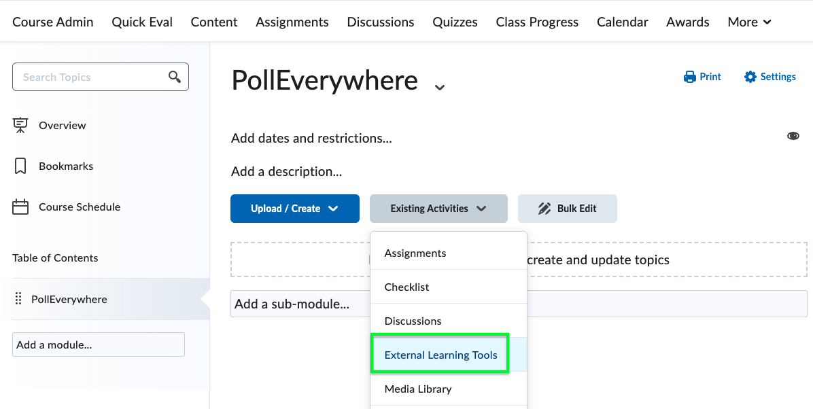This screenshot has height=409, width=813.
Task: Grab the PollEverywhere module drag handle
Action: click(18, 299)
